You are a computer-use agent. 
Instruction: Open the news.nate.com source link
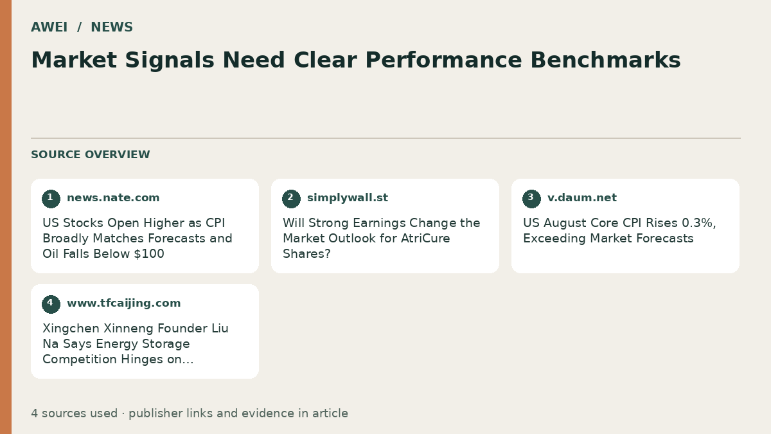[113, 198]
